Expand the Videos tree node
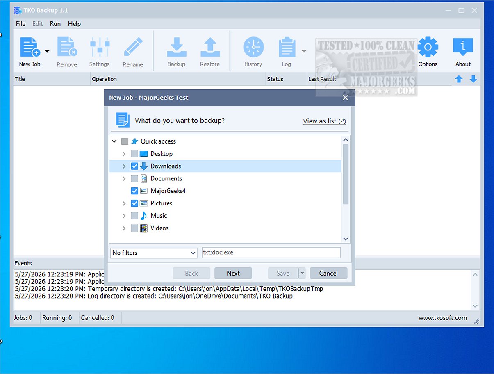 click(124, 228)
